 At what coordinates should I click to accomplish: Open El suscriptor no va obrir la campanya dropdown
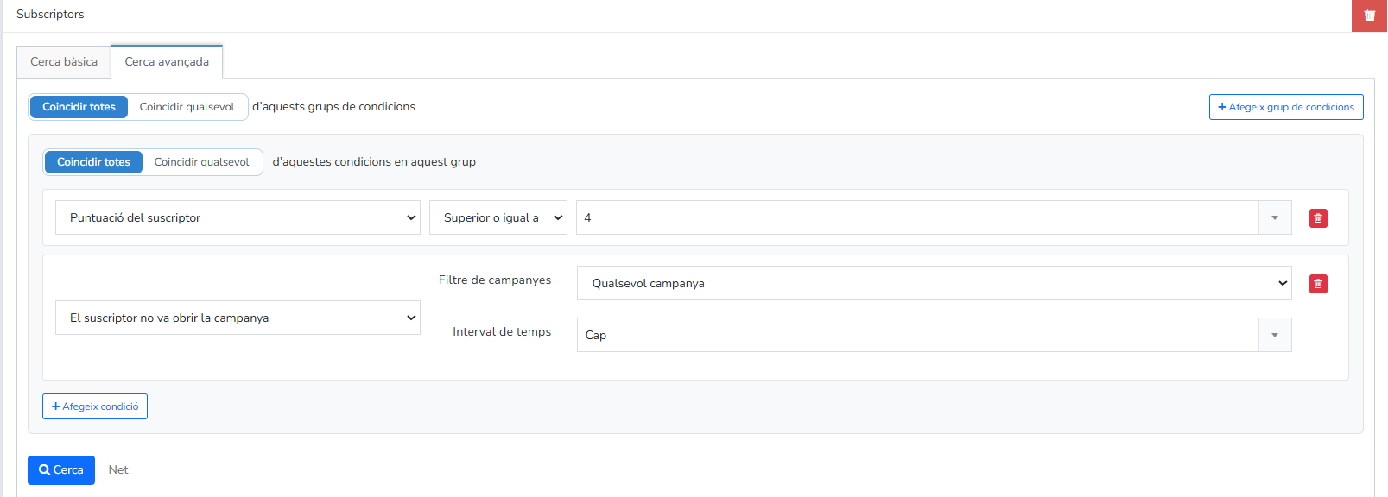[x=238, y=318]
